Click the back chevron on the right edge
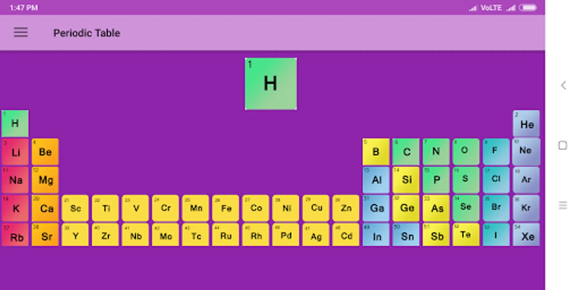The width and height of the screenshot is (580, 290). [563, 85]
